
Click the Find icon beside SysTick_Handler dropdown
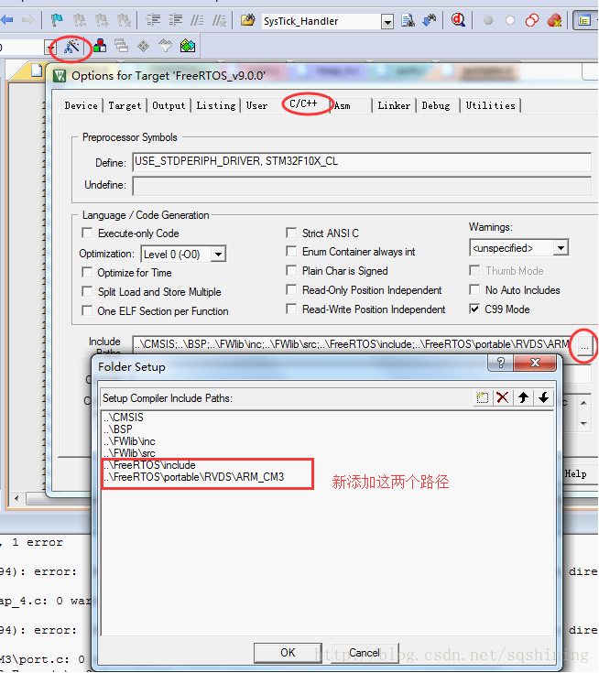coord(408,20)
